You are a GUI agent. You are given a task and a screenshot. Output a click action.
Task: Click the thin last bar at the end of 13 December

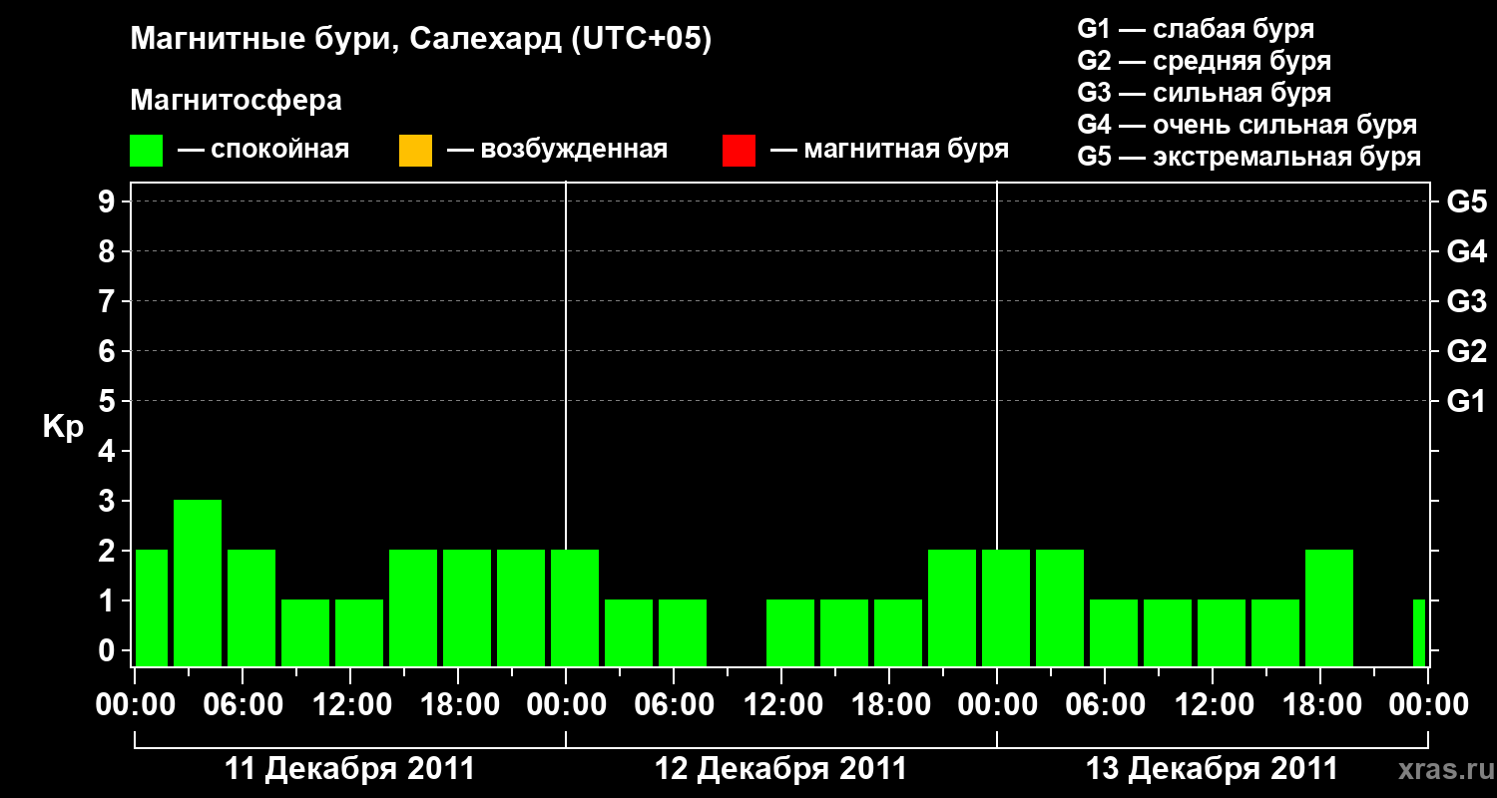coord(1419,632)
